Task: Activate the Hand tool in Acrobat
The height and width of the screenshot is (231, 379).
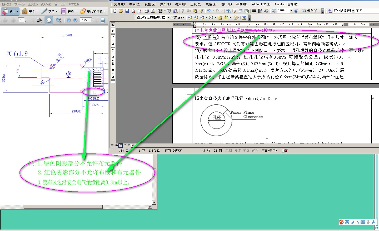Action: click(x=49, y=20)
